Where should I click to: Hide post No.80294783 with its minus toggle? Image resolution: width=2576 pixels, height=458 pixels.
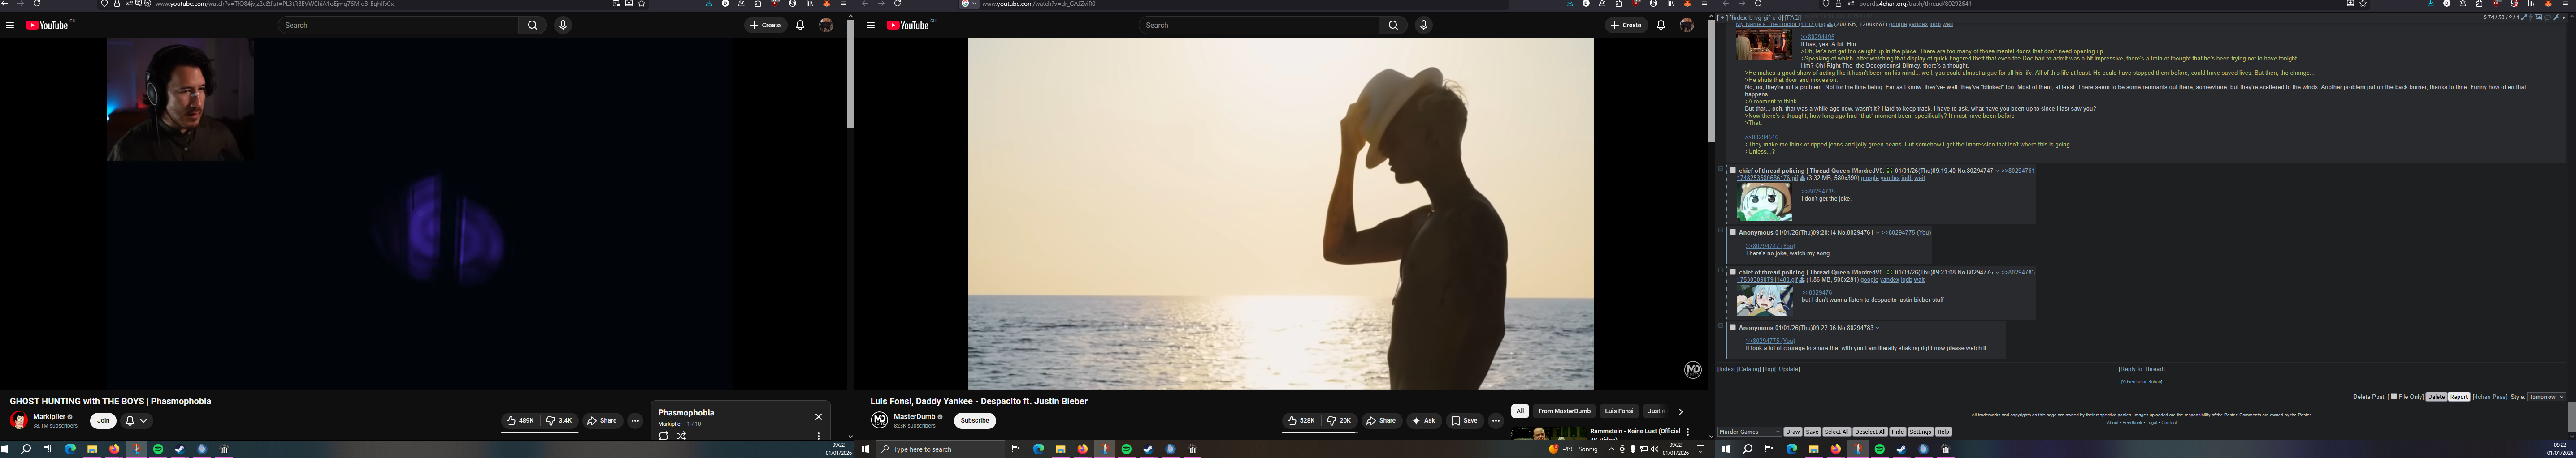[1721, 326]
